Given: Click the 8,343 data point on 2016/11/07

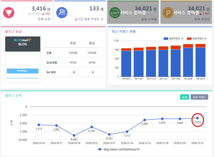Looking at the screenshot, I should click(109, 134).
